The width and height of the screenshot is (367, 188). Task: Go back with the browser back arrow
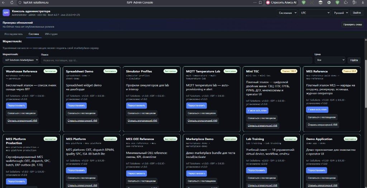point(4,3)
